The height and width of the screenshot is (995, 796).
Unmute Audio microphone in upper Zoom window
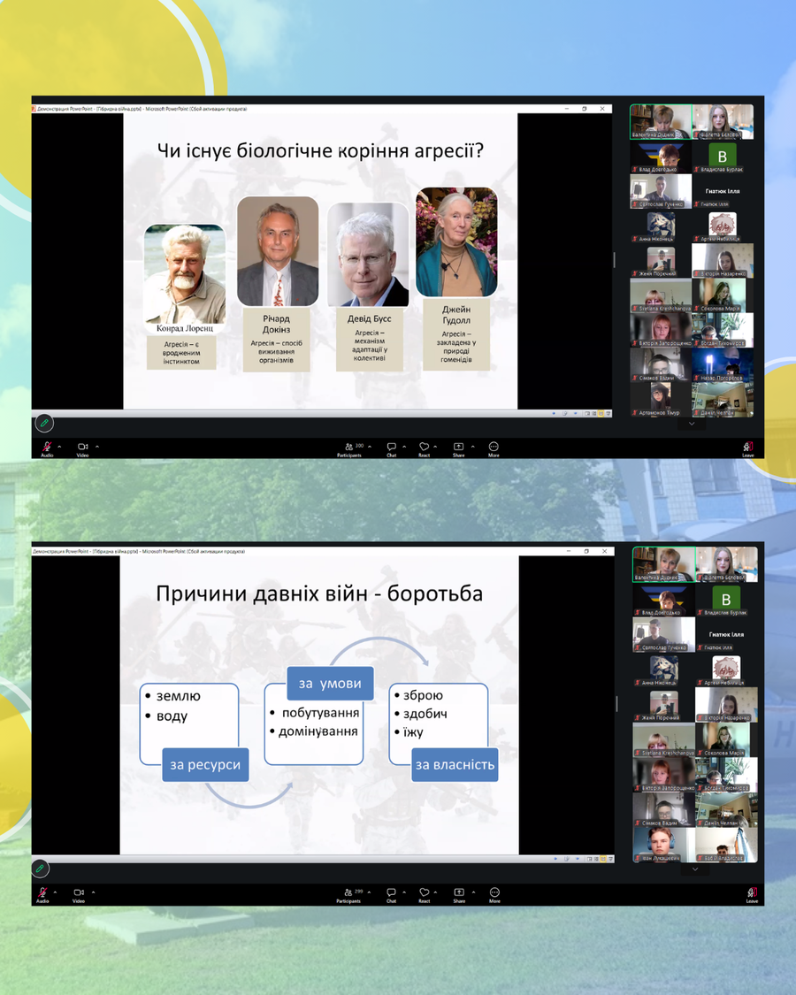point(47,448)
